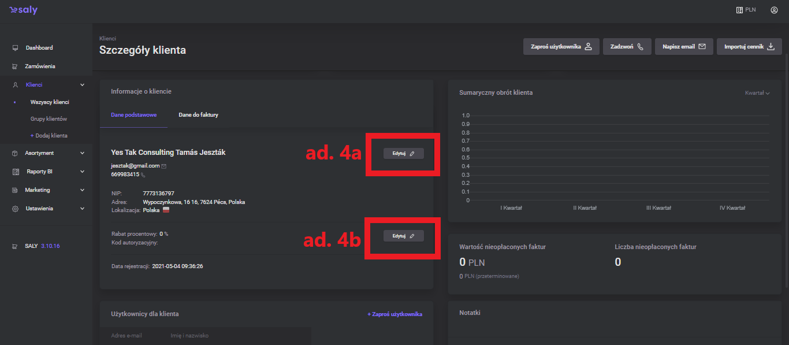The image size is (789, 345).
Task: Click the phone icon next to 669983415
Action: [x=143, y=175]
